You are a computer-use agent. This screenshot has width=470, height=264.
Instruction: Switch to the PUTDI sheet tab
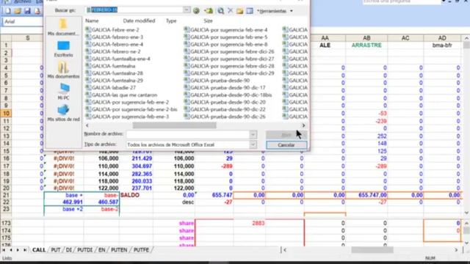pos(85,250)
